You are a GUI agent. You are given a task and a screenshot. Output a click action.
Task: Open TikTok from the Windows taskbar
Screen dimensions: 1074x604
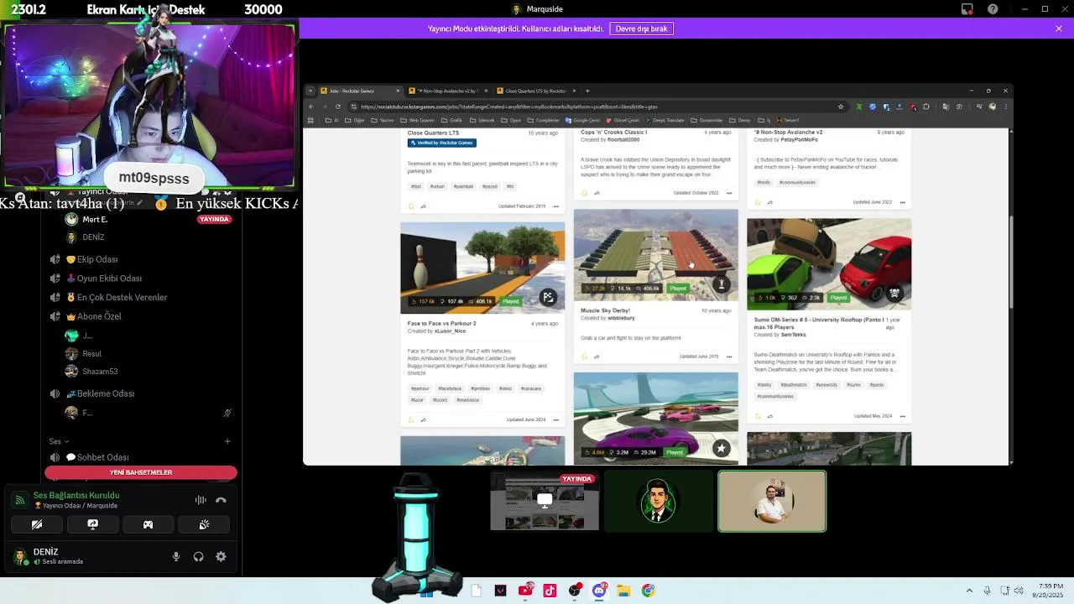pyautogui.click(x=550, y=591)
